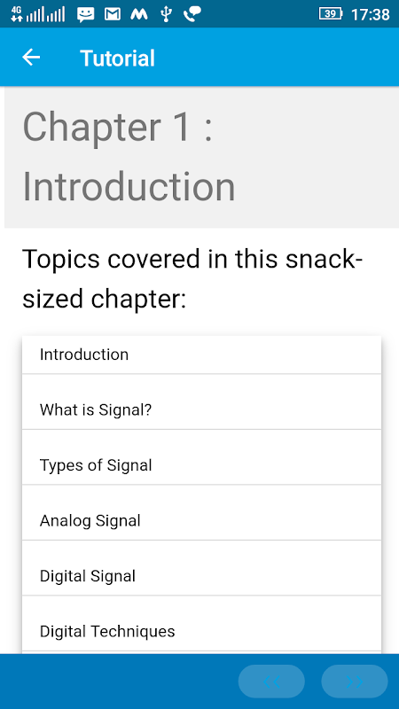Click the Tutorial title in header
This screenshot has width=399, height=709.
(x=118, y=58)
